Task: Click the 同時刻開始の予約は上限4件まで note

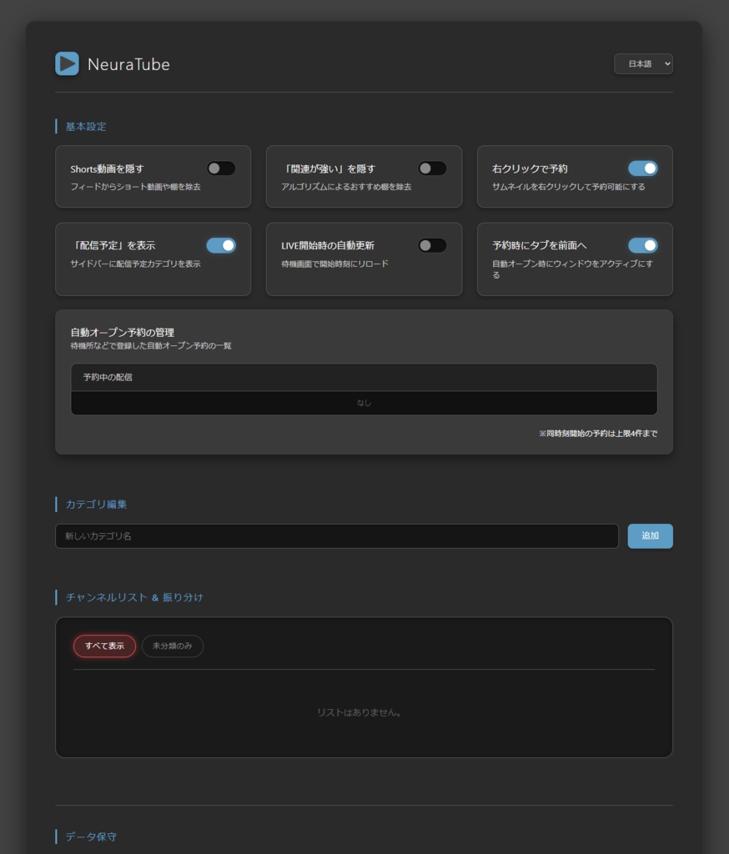Action: click(x=598, y=434)
